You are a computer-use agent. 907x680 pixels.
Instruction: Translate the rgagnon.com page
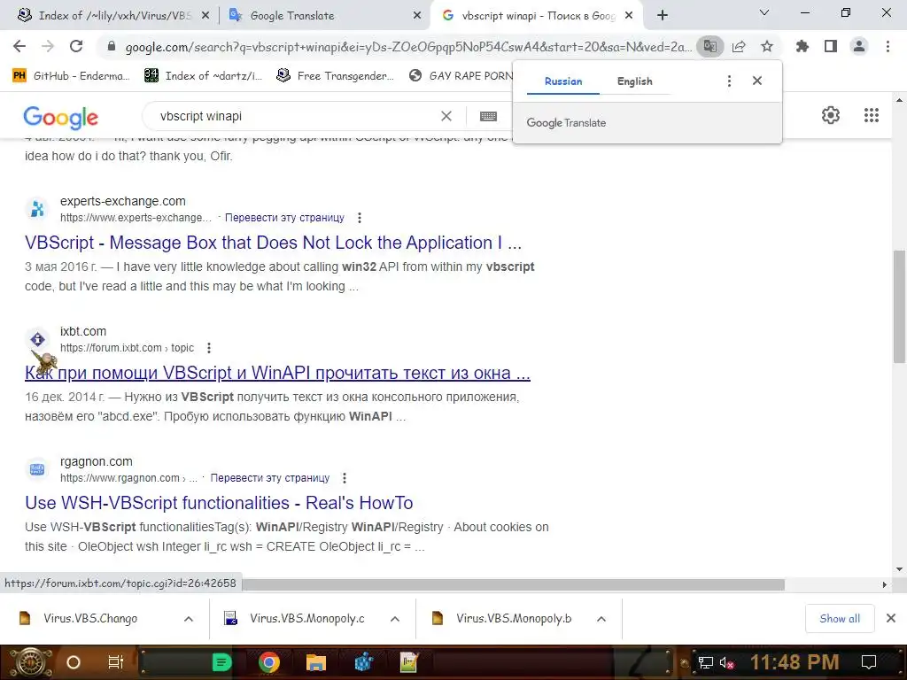click(x=269, y=478)
